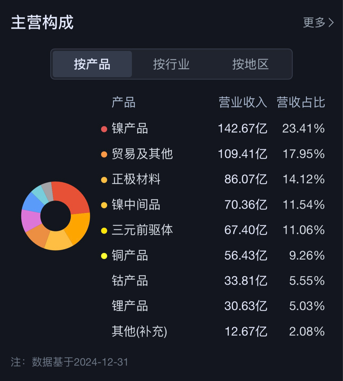
Task: Click the dot beside 正极材料
Action: pos(104,180)
